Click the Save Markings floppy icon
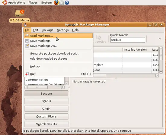Screen dimensions: 166x135 click(27, 41)
